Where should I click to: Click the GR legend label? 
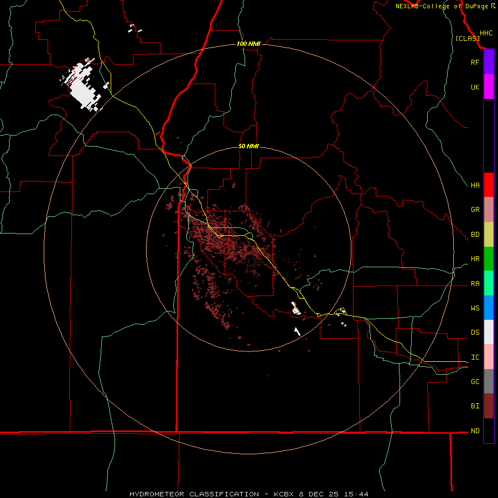pyautogui.click(x=475, y=210)
